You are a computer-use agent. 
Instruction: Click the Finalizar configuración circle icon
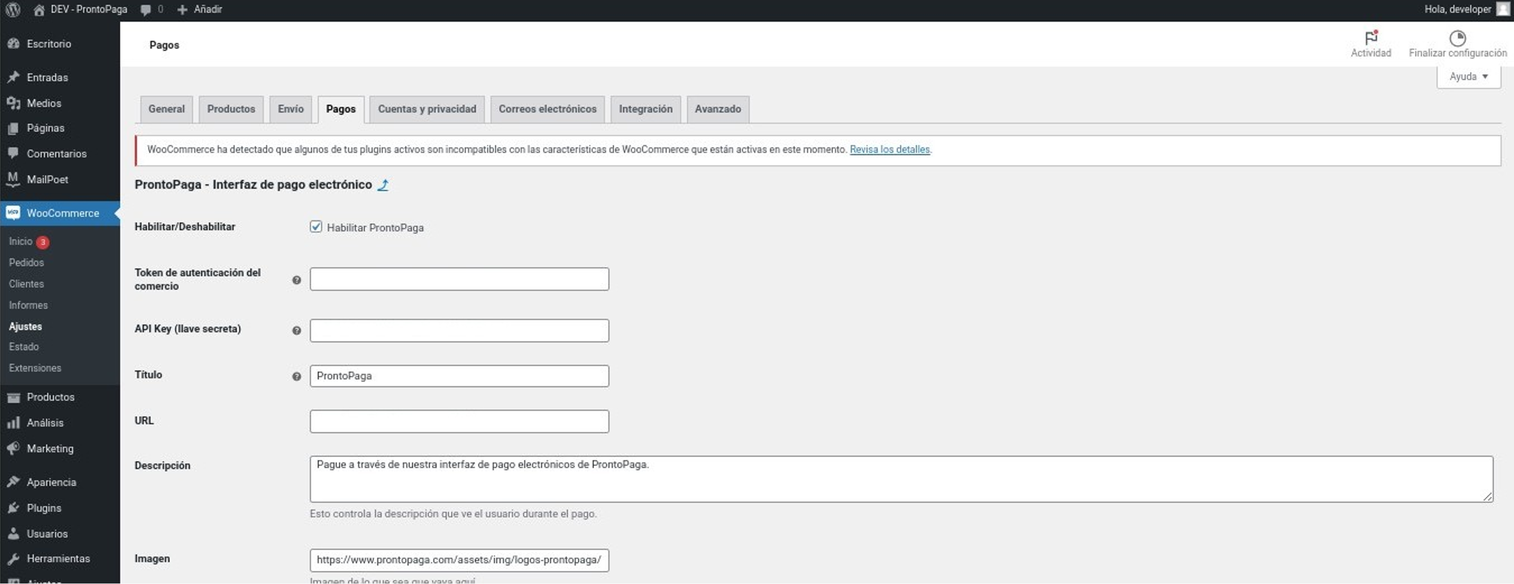point(1457,38)
